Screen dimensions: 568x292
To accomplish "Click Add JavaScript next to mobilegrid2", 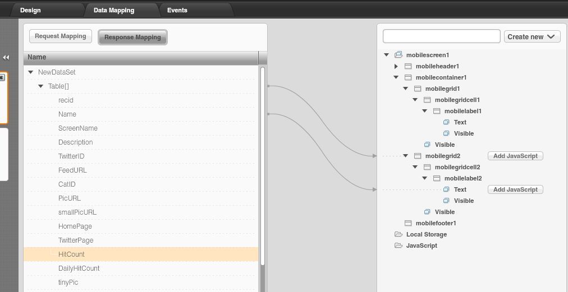I will [x=515, y=156].
